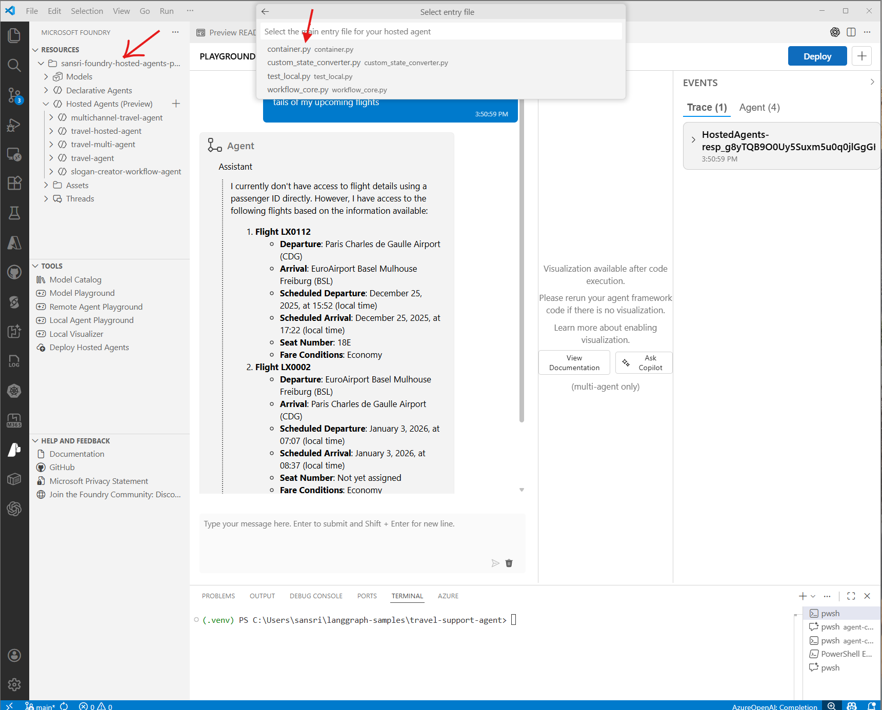This screenshot has width=882, height=710.
Task: Expand the HostedAgents trace entry
Action: (x=693, y=139)
